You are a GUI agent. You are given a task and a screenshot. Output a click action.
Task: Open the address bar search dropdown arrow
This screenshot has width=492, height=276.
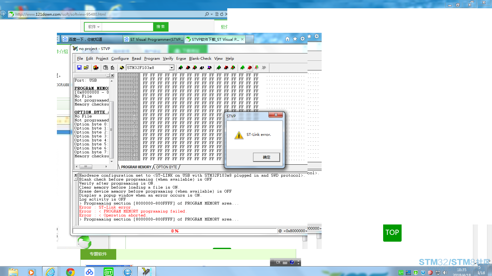click(x=212, y=14)
